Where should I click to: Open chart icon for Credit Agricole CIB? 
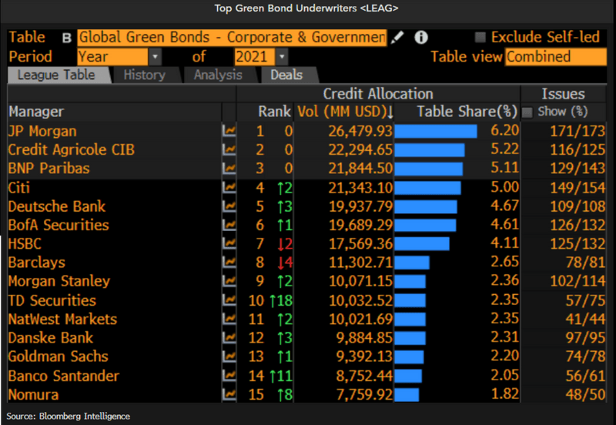[x=229, y=149]
